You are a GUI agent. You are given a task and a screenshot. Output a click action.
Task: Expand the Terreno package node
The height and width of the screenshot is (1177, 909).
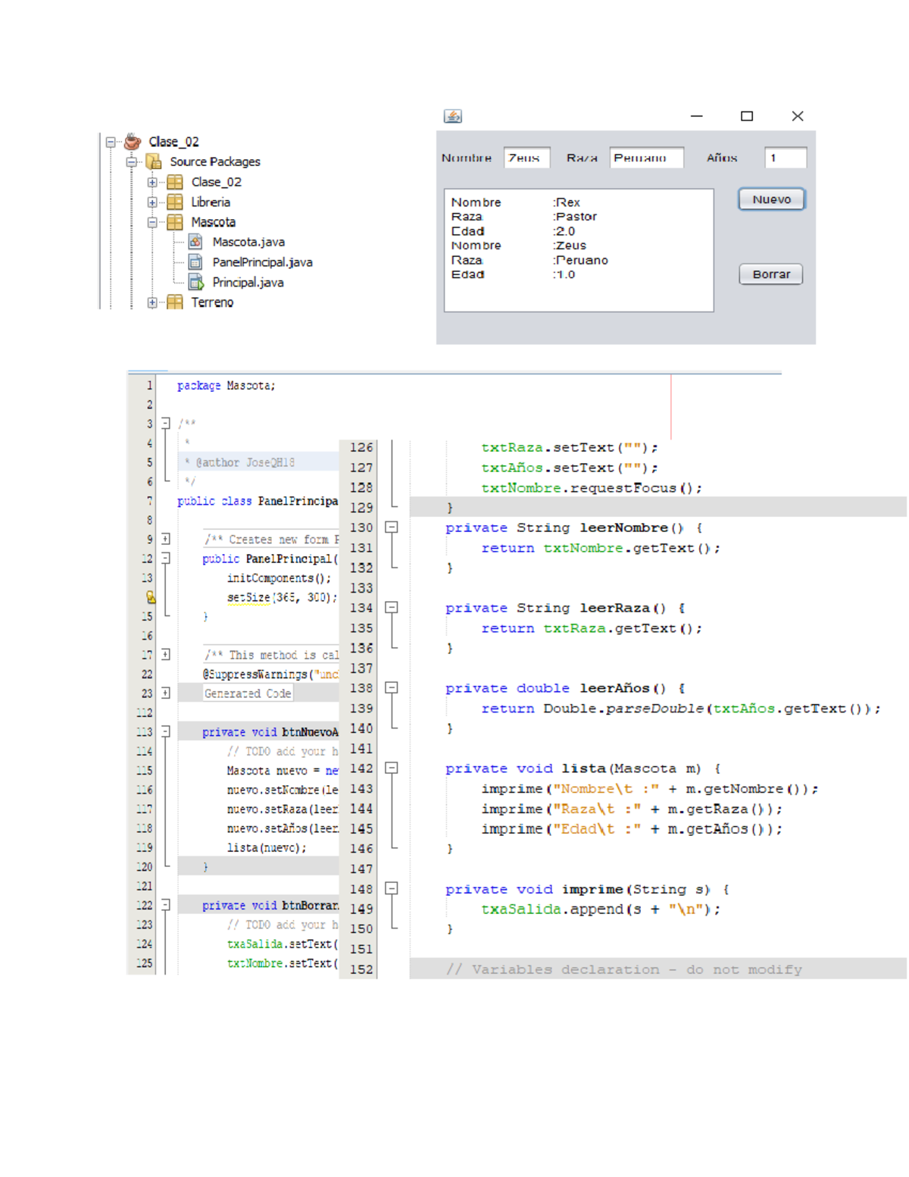(152, 302)
